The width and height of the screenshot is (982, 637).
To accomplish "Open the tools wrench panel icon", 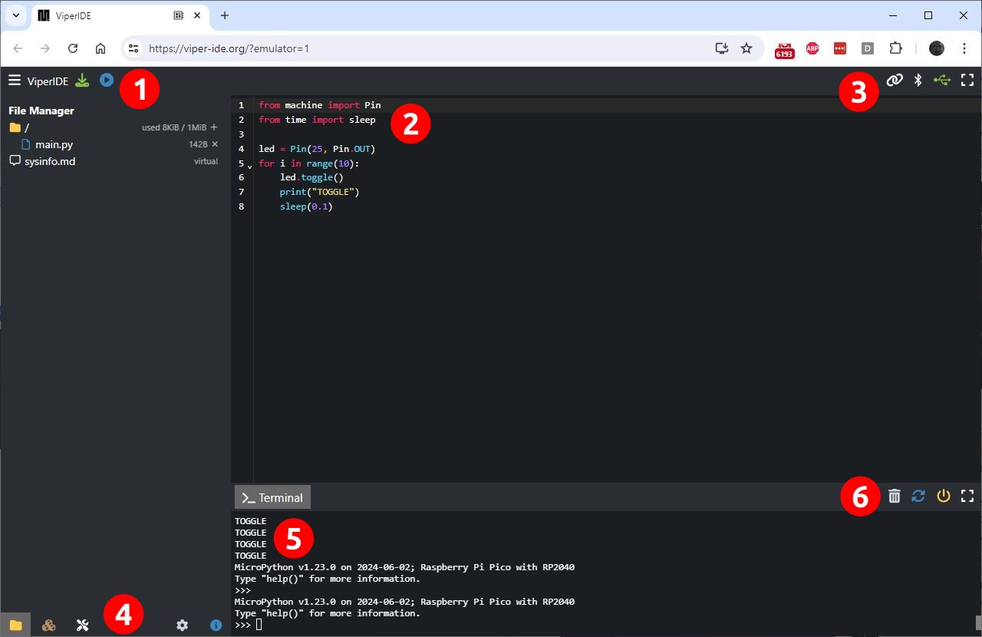I will click(83, 625).
